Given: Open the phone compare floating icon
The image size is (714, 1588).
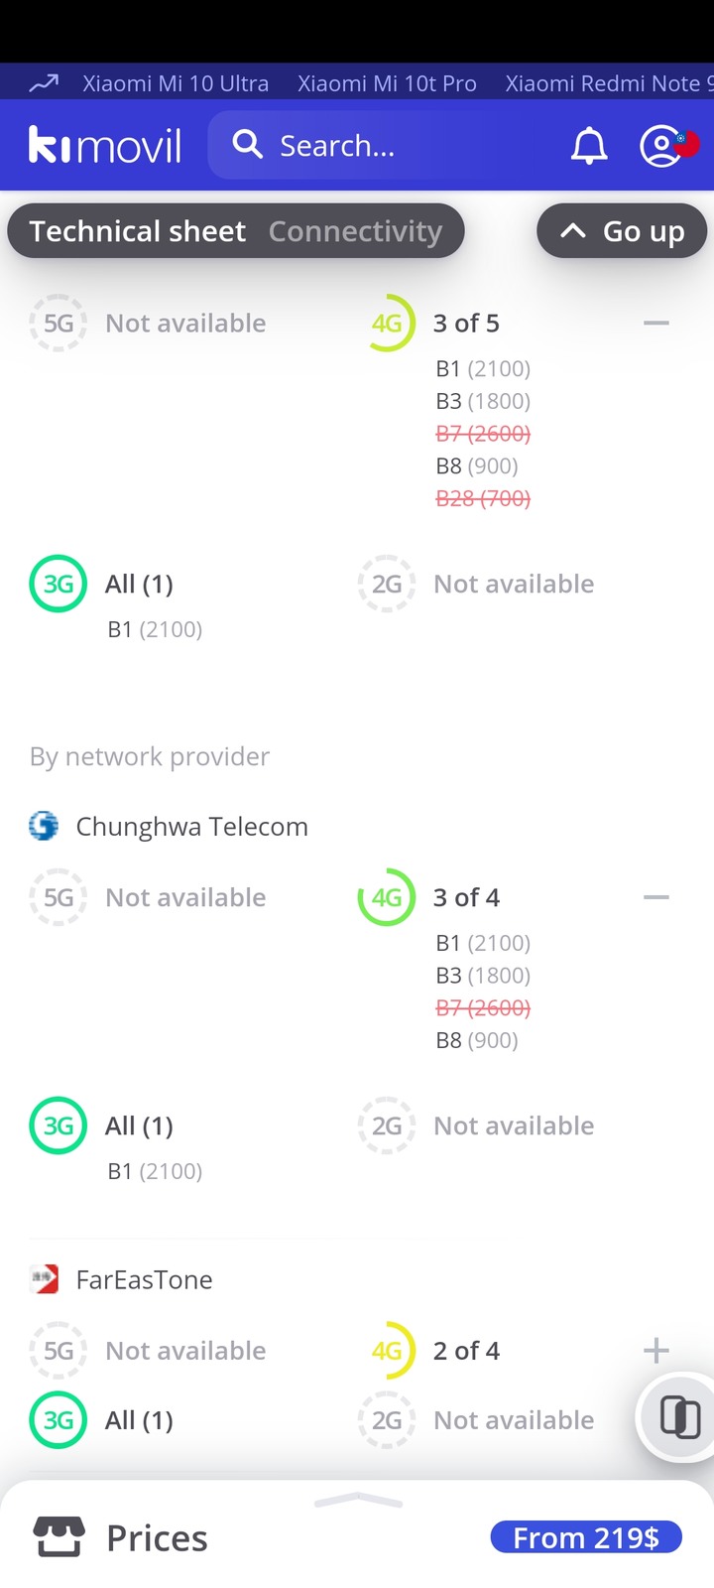Looking at the screenshot, I should coord(679,1415).
